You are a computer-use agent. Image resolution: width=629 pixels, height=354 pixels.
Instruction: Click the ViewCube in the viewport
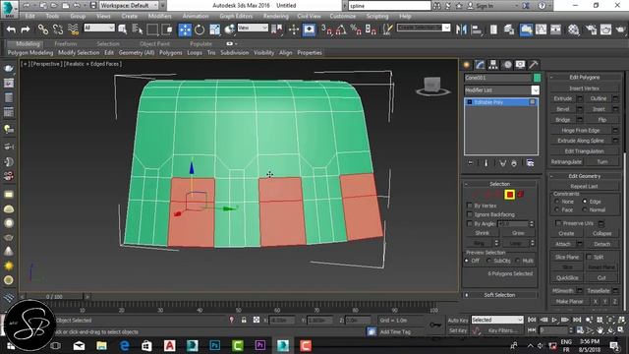pos(432,86)
